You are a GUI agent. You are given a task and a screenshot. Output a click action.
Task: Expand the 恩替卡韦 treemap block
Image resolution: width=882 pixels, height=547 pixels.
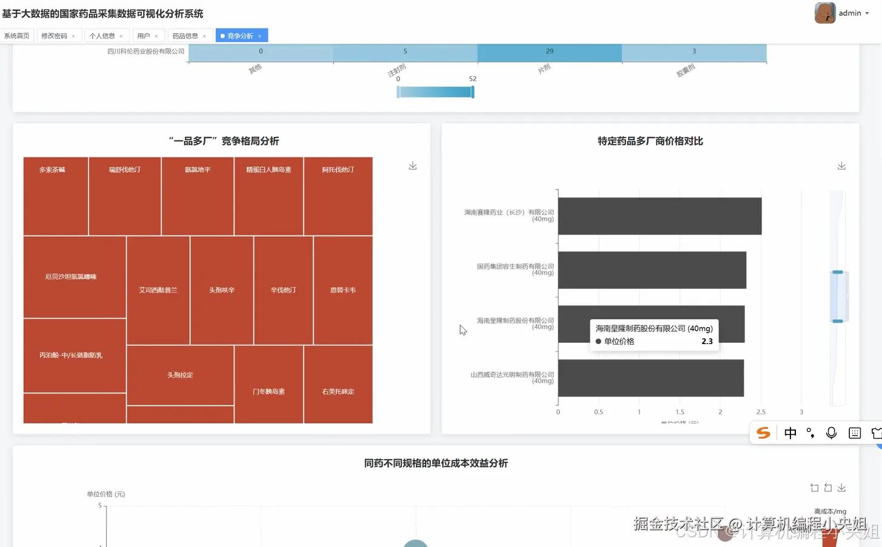[x=342, y=290]
